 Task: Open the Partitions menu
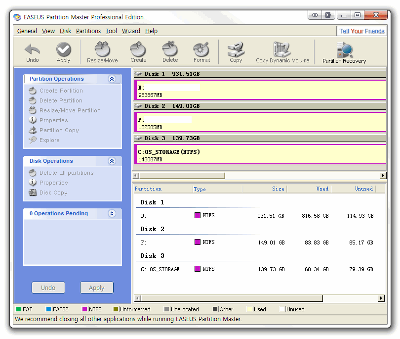[88, 31]
